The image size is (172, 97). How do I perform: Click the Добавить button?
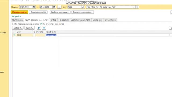coord(18,28)
